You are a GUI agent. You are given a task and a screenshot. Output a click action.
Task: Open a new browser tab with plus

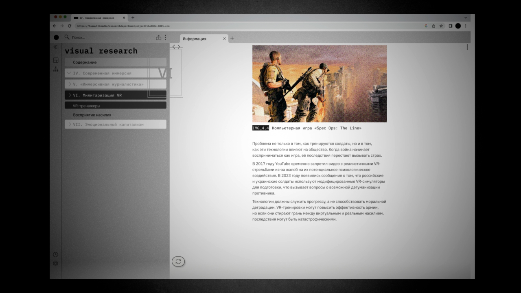coord(133,18)
